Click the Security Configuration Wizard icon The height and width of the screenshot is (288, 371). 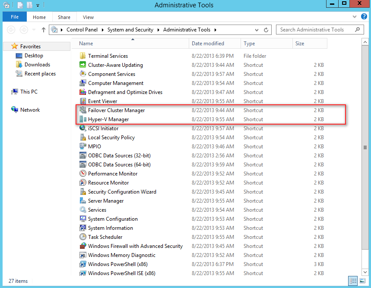[82, 191]
